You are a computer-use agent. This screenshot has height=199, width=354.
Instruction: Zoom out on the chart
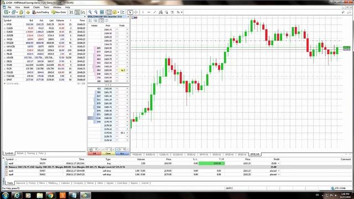tap(96, 12)
